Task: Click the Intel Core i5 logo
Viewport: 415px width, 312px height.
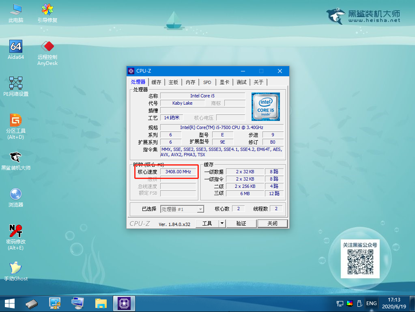Action: pyautogui.click(x=265, y=107)
